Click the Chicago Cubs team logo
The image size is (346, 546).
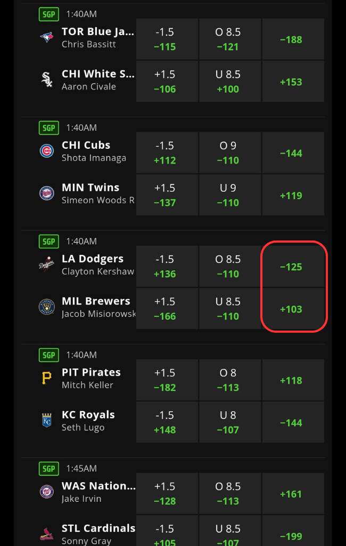pyautogui.click(x=47, y=151)
